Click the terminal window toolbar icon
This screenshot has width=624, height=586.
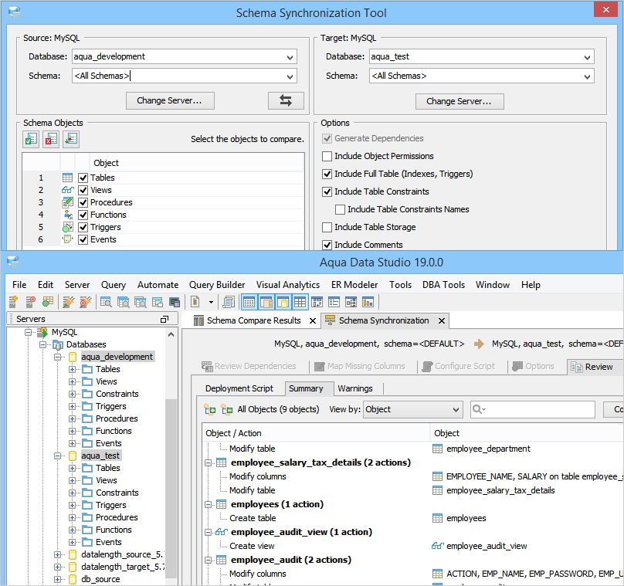click(175, 302)
